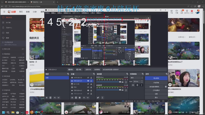Screen dimensions: 205x115
Task: Open OBS from the Windows taskbar
Action: pyautogui.click(x=41, y=112)
